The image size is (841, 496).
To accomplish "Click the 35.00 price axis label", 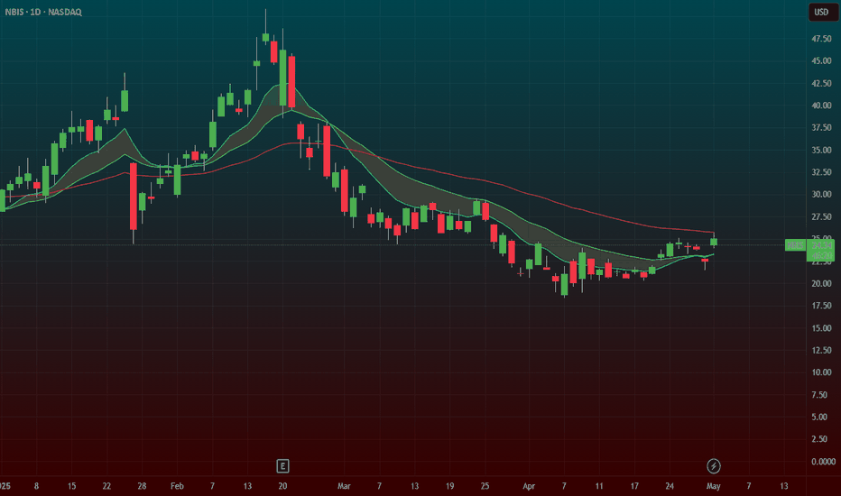I will point(821,150).
